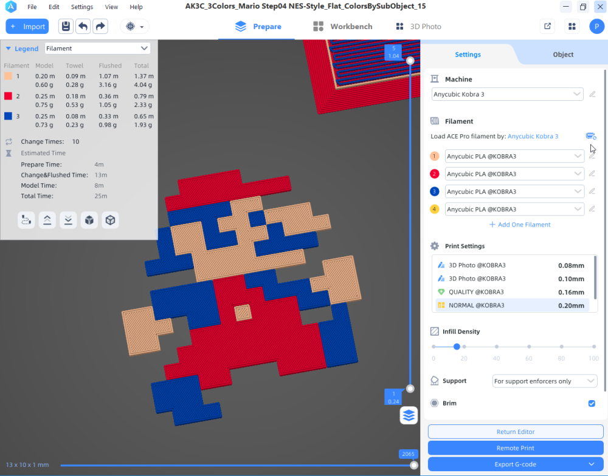608x476 pixels.
Task: Open filament 3 material dropdown
Action: click(x=514, y=192)
